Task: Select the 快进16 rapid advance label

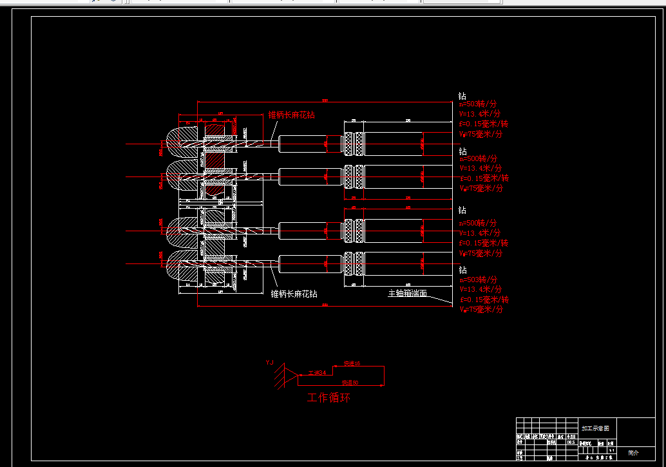Action: click(x=352, y=363)
